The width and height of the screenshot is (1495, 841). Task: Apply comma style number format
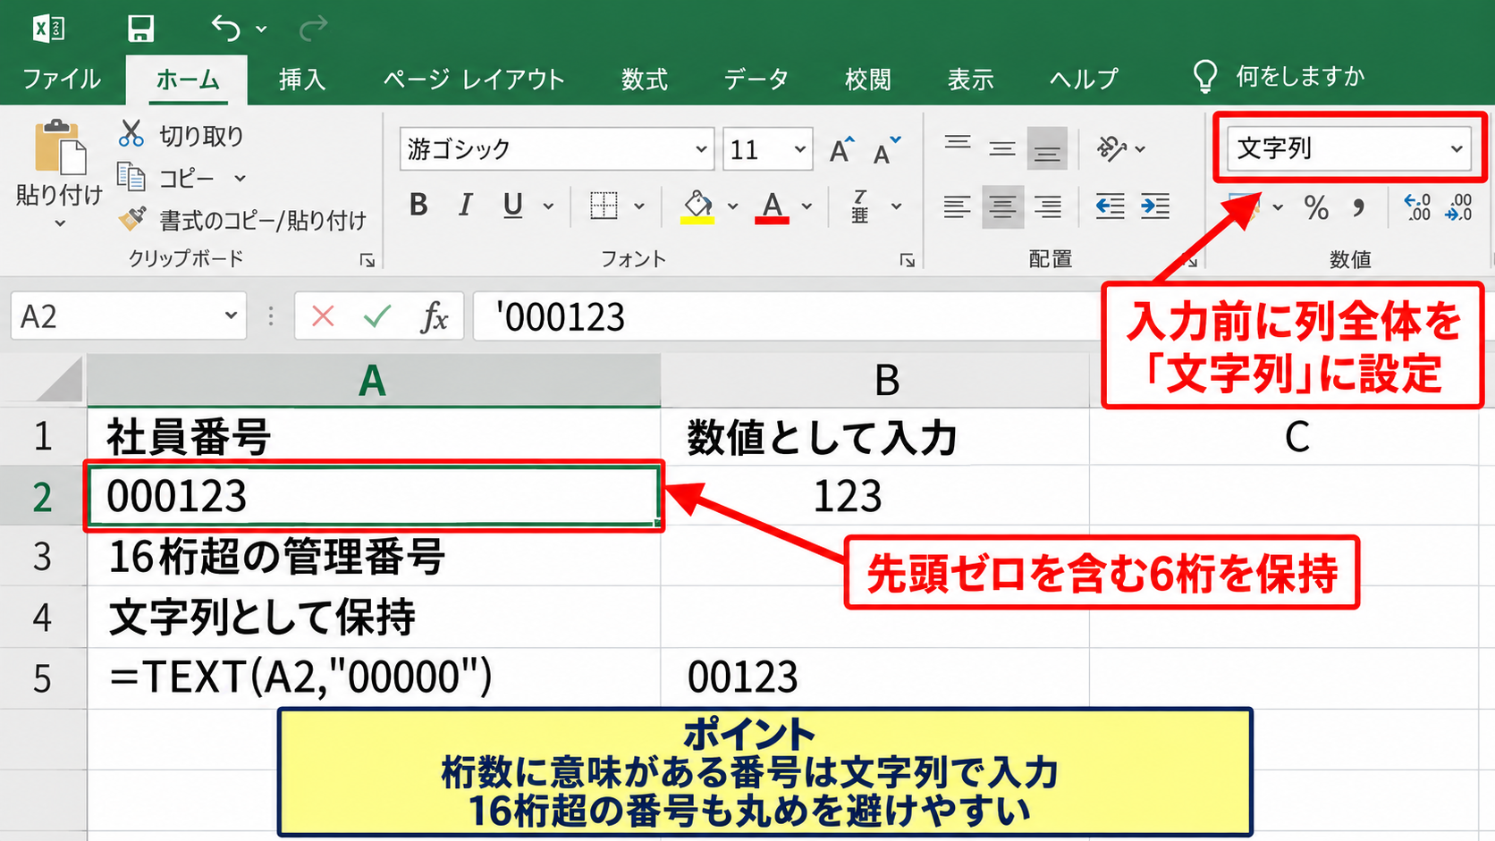click(1359, 208)
